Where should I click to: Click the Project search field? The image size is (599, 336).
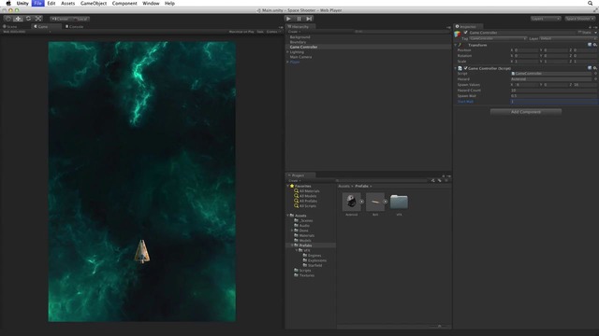tap(382, 180)
